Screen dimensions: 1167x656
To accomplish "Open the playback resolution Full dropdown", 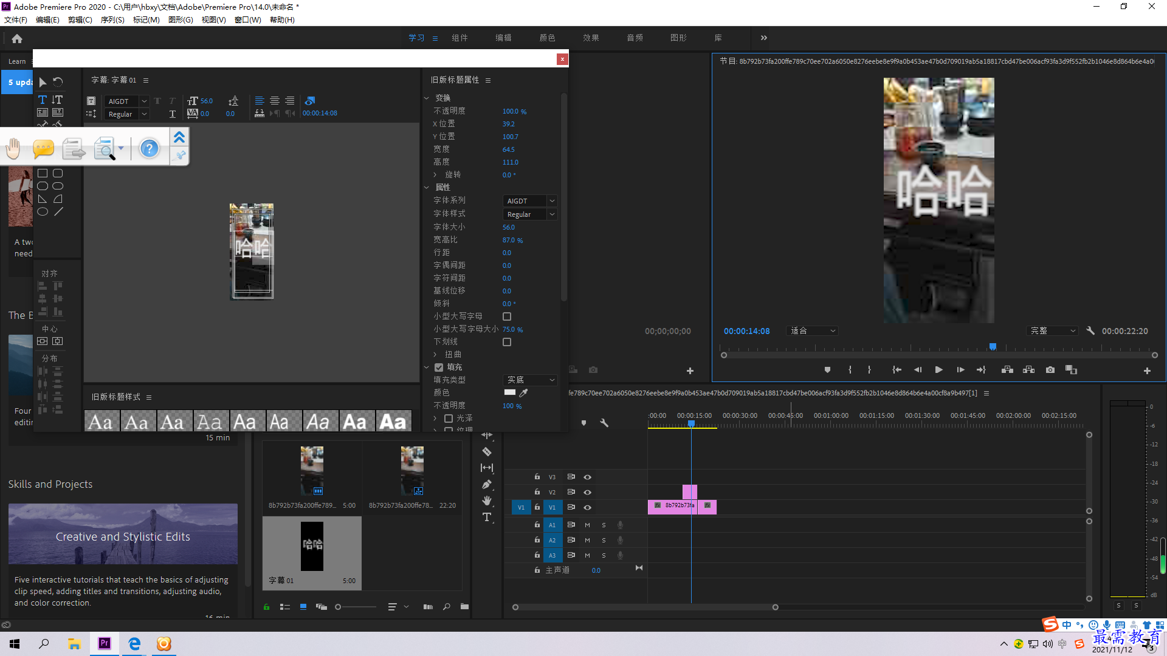I will 1053,331.
